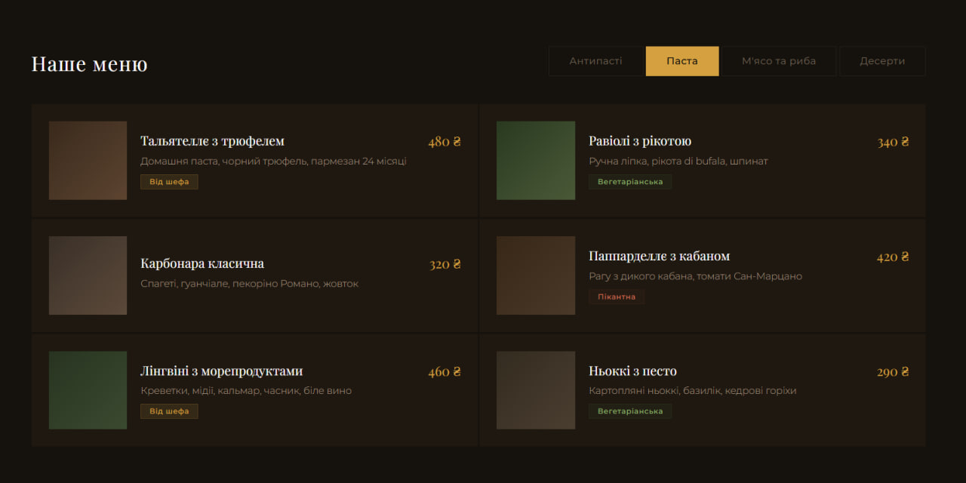Open the М'ясо та риба tab
Image resolution: width=966 pixels, height=483 pixels.
pos(779,61)
